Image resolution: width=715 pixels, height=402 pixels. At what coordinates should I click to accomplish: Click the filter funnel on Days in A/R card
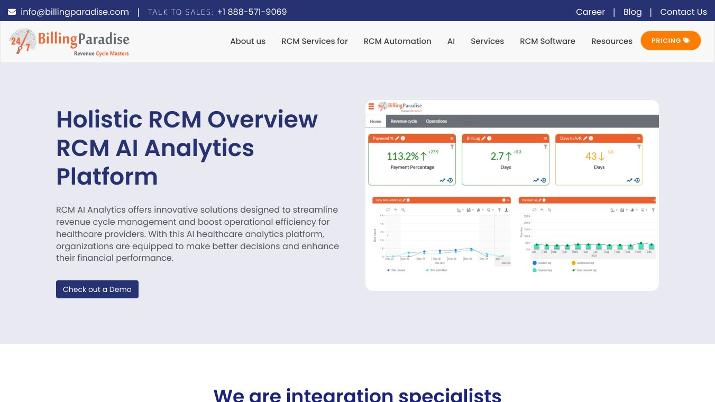point(639,147)
